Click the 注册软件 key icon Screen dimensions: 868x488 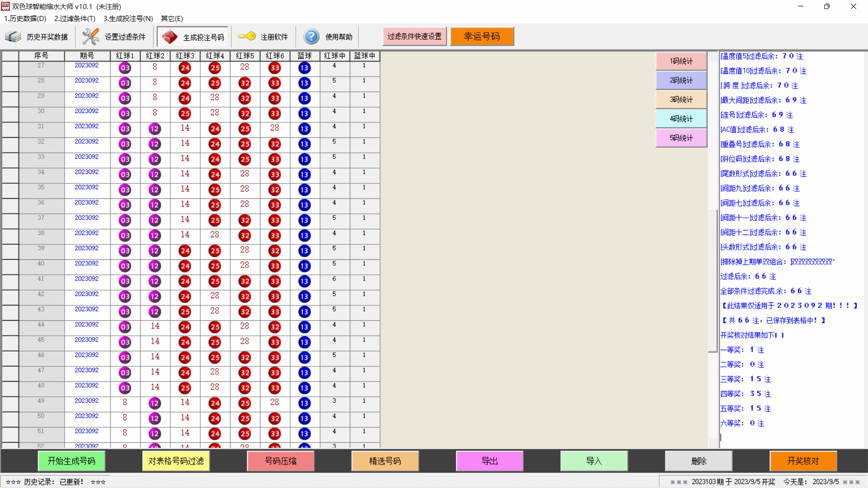pos(247,36)
